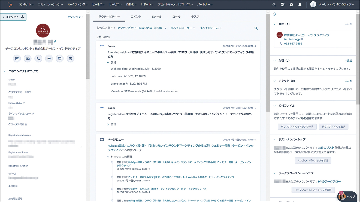
Task: Collapse the このコンタクトについて section
Action: (x=4, y=71)
